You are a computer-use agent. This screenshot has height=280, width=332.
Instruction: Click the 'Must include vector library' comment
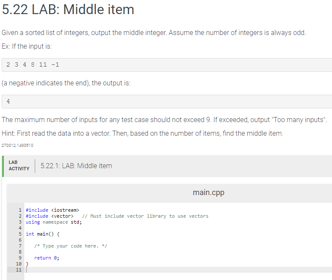click(x=145, y=216)
